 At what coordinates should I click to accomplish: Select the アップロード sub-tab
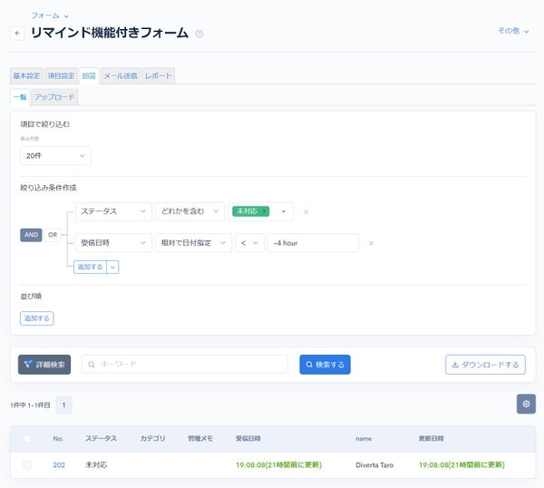(x=54, y=97)
